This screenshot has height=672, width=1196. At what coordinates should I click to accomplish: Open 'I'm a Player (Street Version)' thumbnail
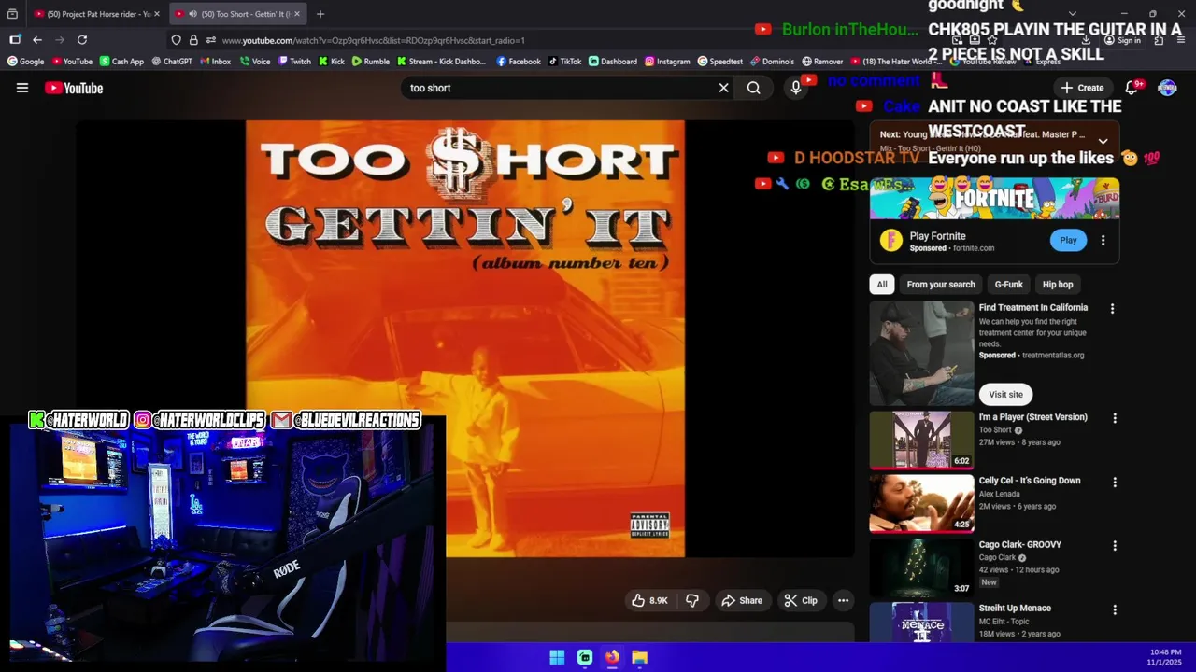point(921,440)
